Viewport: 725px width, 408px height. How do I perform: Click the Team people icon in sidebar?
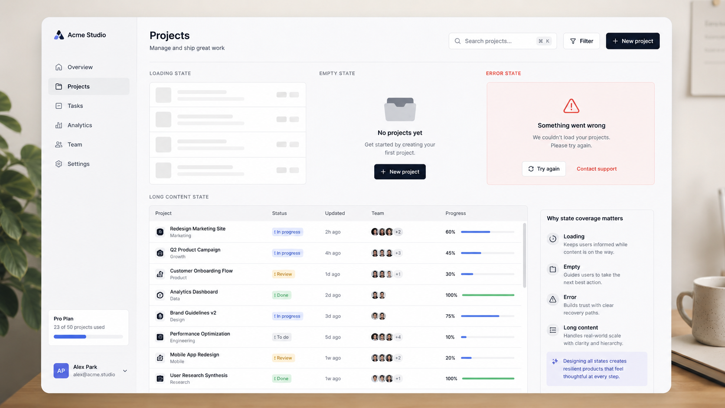pyautogui.click(x=59, y=144)
